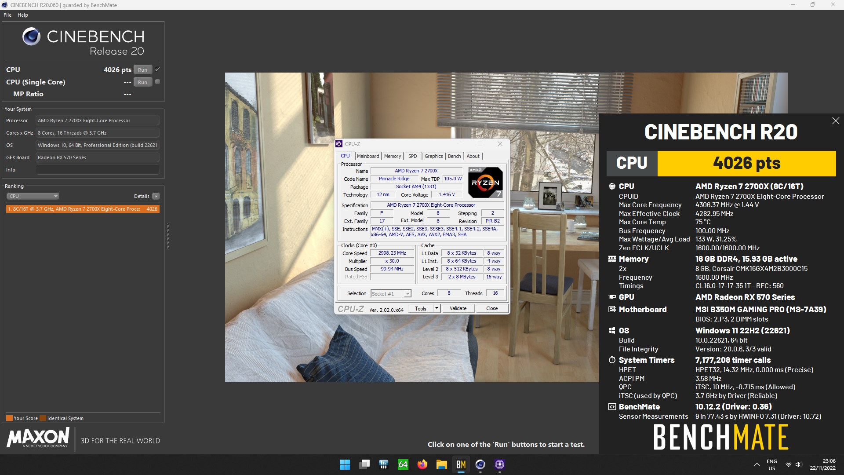This screenshot has width=844, height=475.
Task: Click the Cinebench title bar icon
Action: point(5,5)
